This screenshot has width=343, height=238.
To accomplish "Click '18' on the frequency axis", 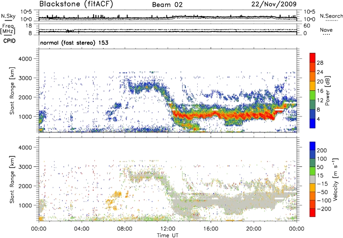I will (29, 26).
